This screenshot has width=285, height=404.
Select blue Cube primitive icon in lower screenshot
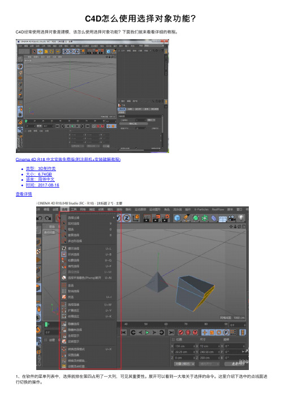click(177, 218)
